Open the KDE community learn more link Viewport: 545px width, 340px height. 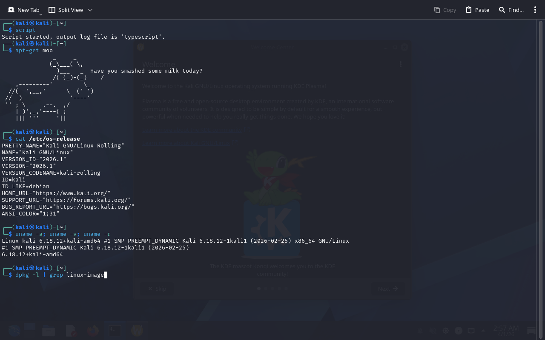(196, 130)
